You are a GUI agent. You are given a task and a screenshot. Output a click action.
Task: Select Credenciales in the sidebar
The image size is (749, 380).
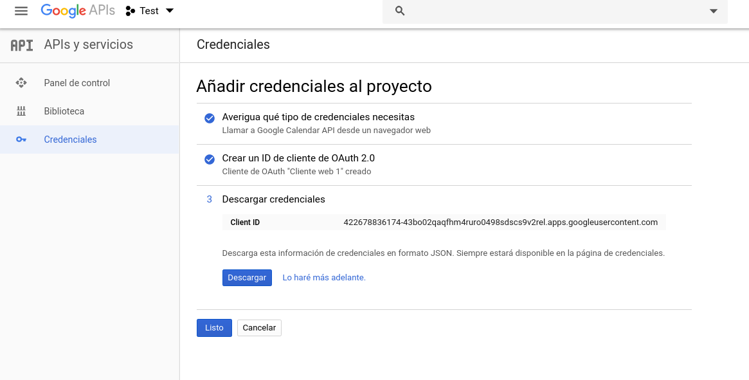(90, 140)
